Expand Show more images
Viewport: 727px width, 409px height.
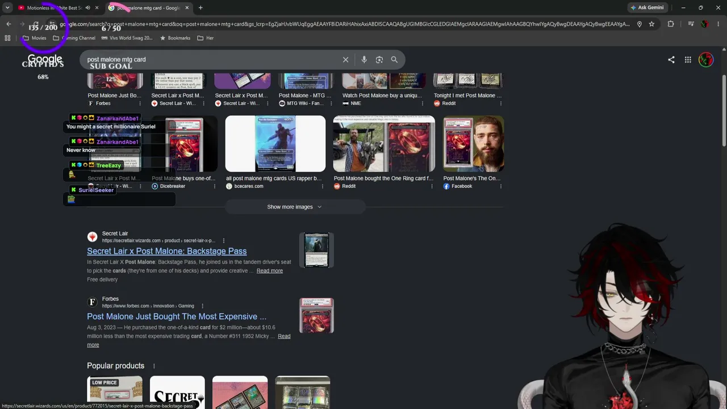(x=295, y=207)
